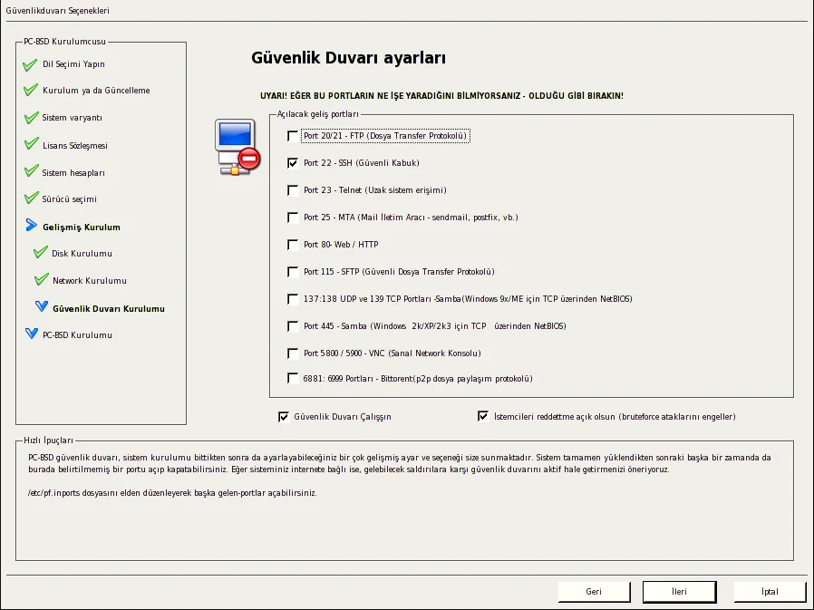The height and width of the screenshot is (610, 814).
Task: Click the Geri button
Action: click(594, 591)
